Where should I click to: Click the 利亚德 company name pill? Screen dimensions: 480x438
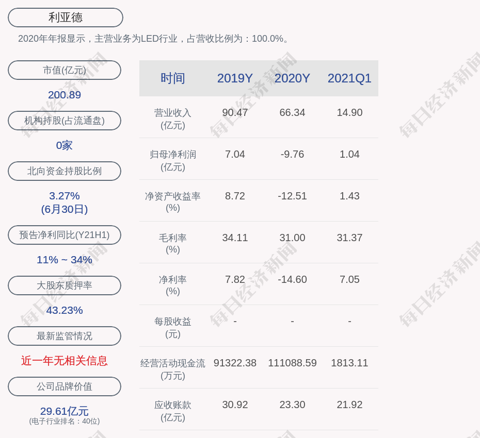click(66, 18)
